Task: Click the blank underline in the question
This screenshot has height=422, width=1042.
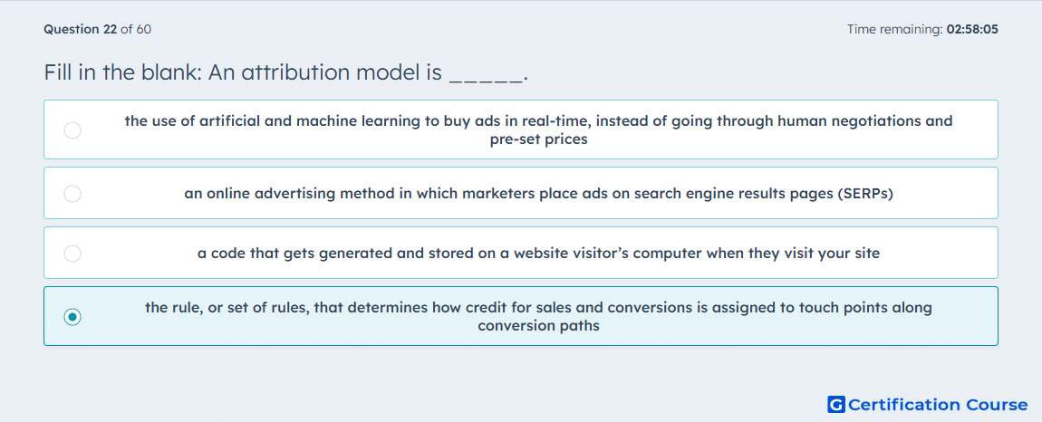Action: click(487, 80)
